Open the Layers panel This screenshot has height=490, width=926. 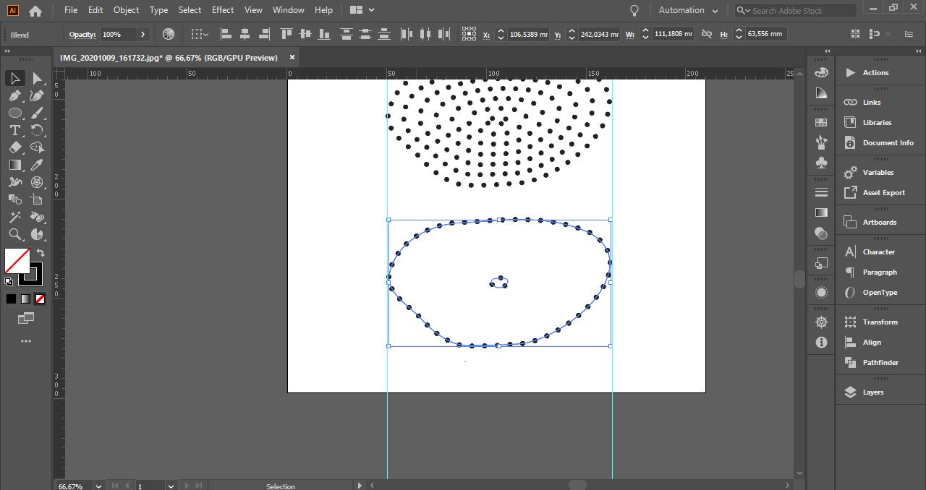pyautogui.click(x=872, y=392)
